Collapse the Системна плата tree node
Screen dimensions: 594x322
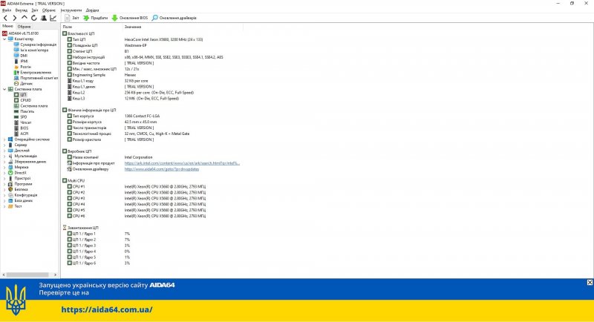[4, 89]
